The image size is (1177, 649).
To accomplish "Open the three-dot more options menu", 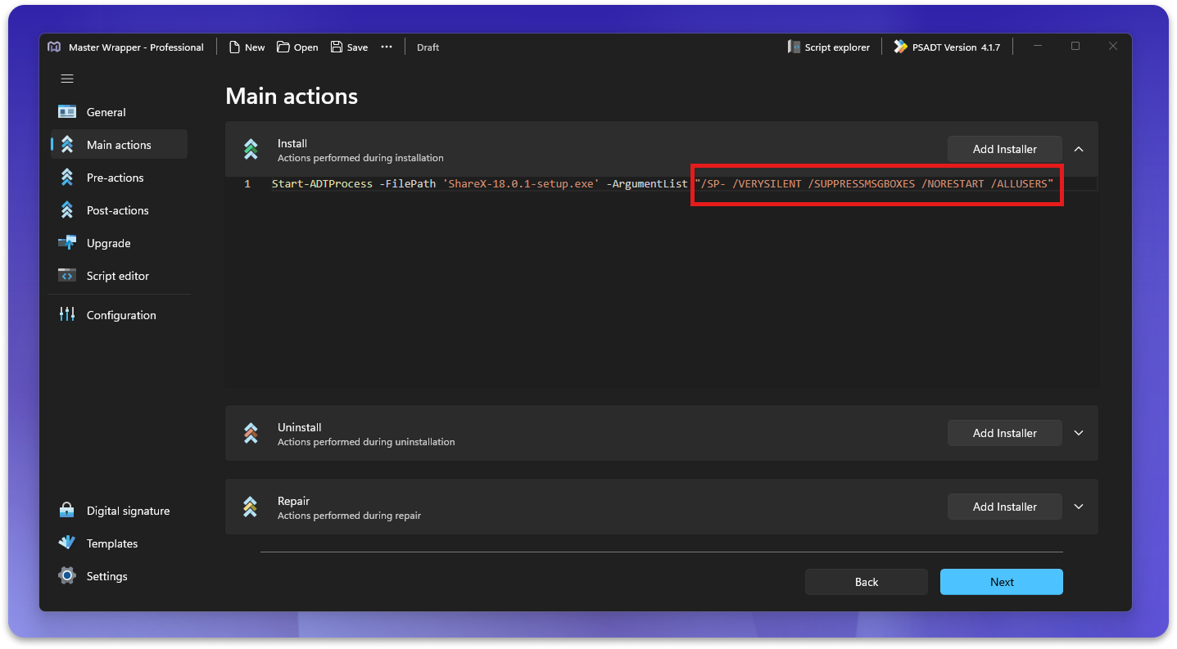I will pyautogui.click(x=387, y=47).
